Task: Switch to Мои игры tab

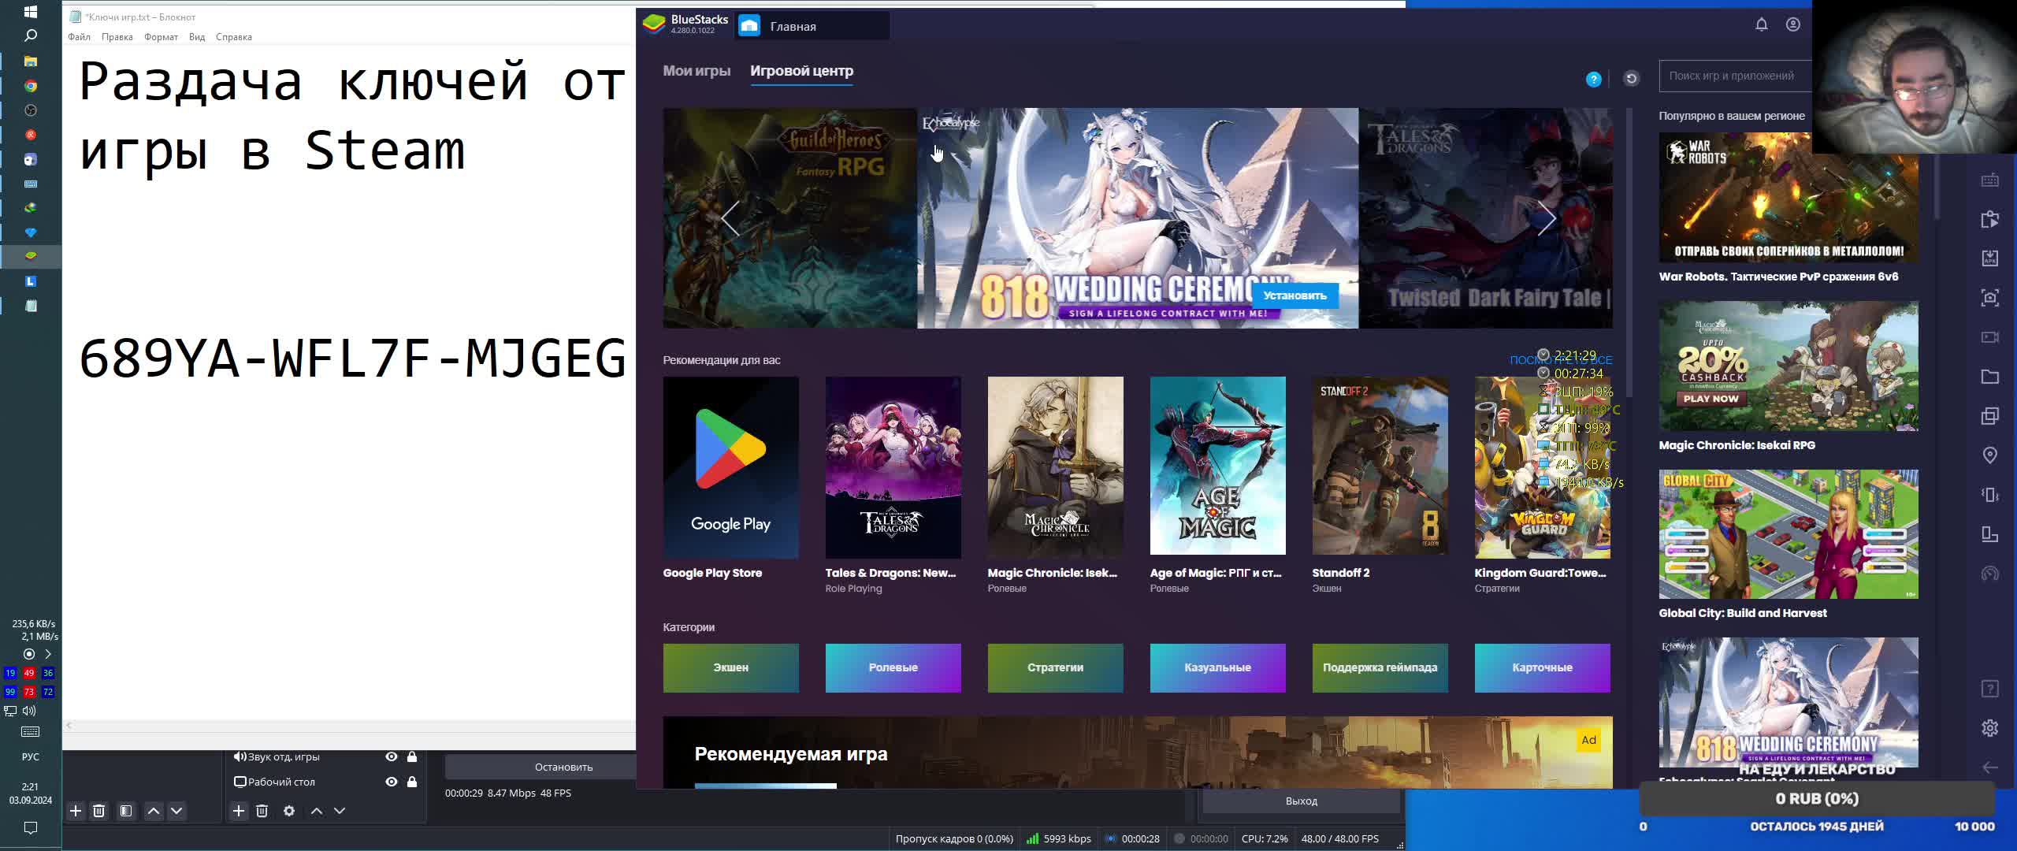Action: pos(696,71)
